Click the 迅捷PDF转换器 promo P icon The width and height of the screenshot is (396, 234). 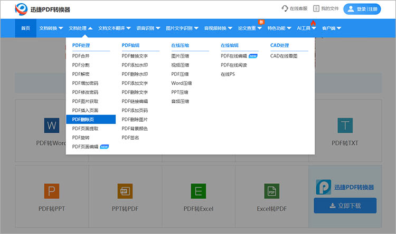(x=323, y=187)
